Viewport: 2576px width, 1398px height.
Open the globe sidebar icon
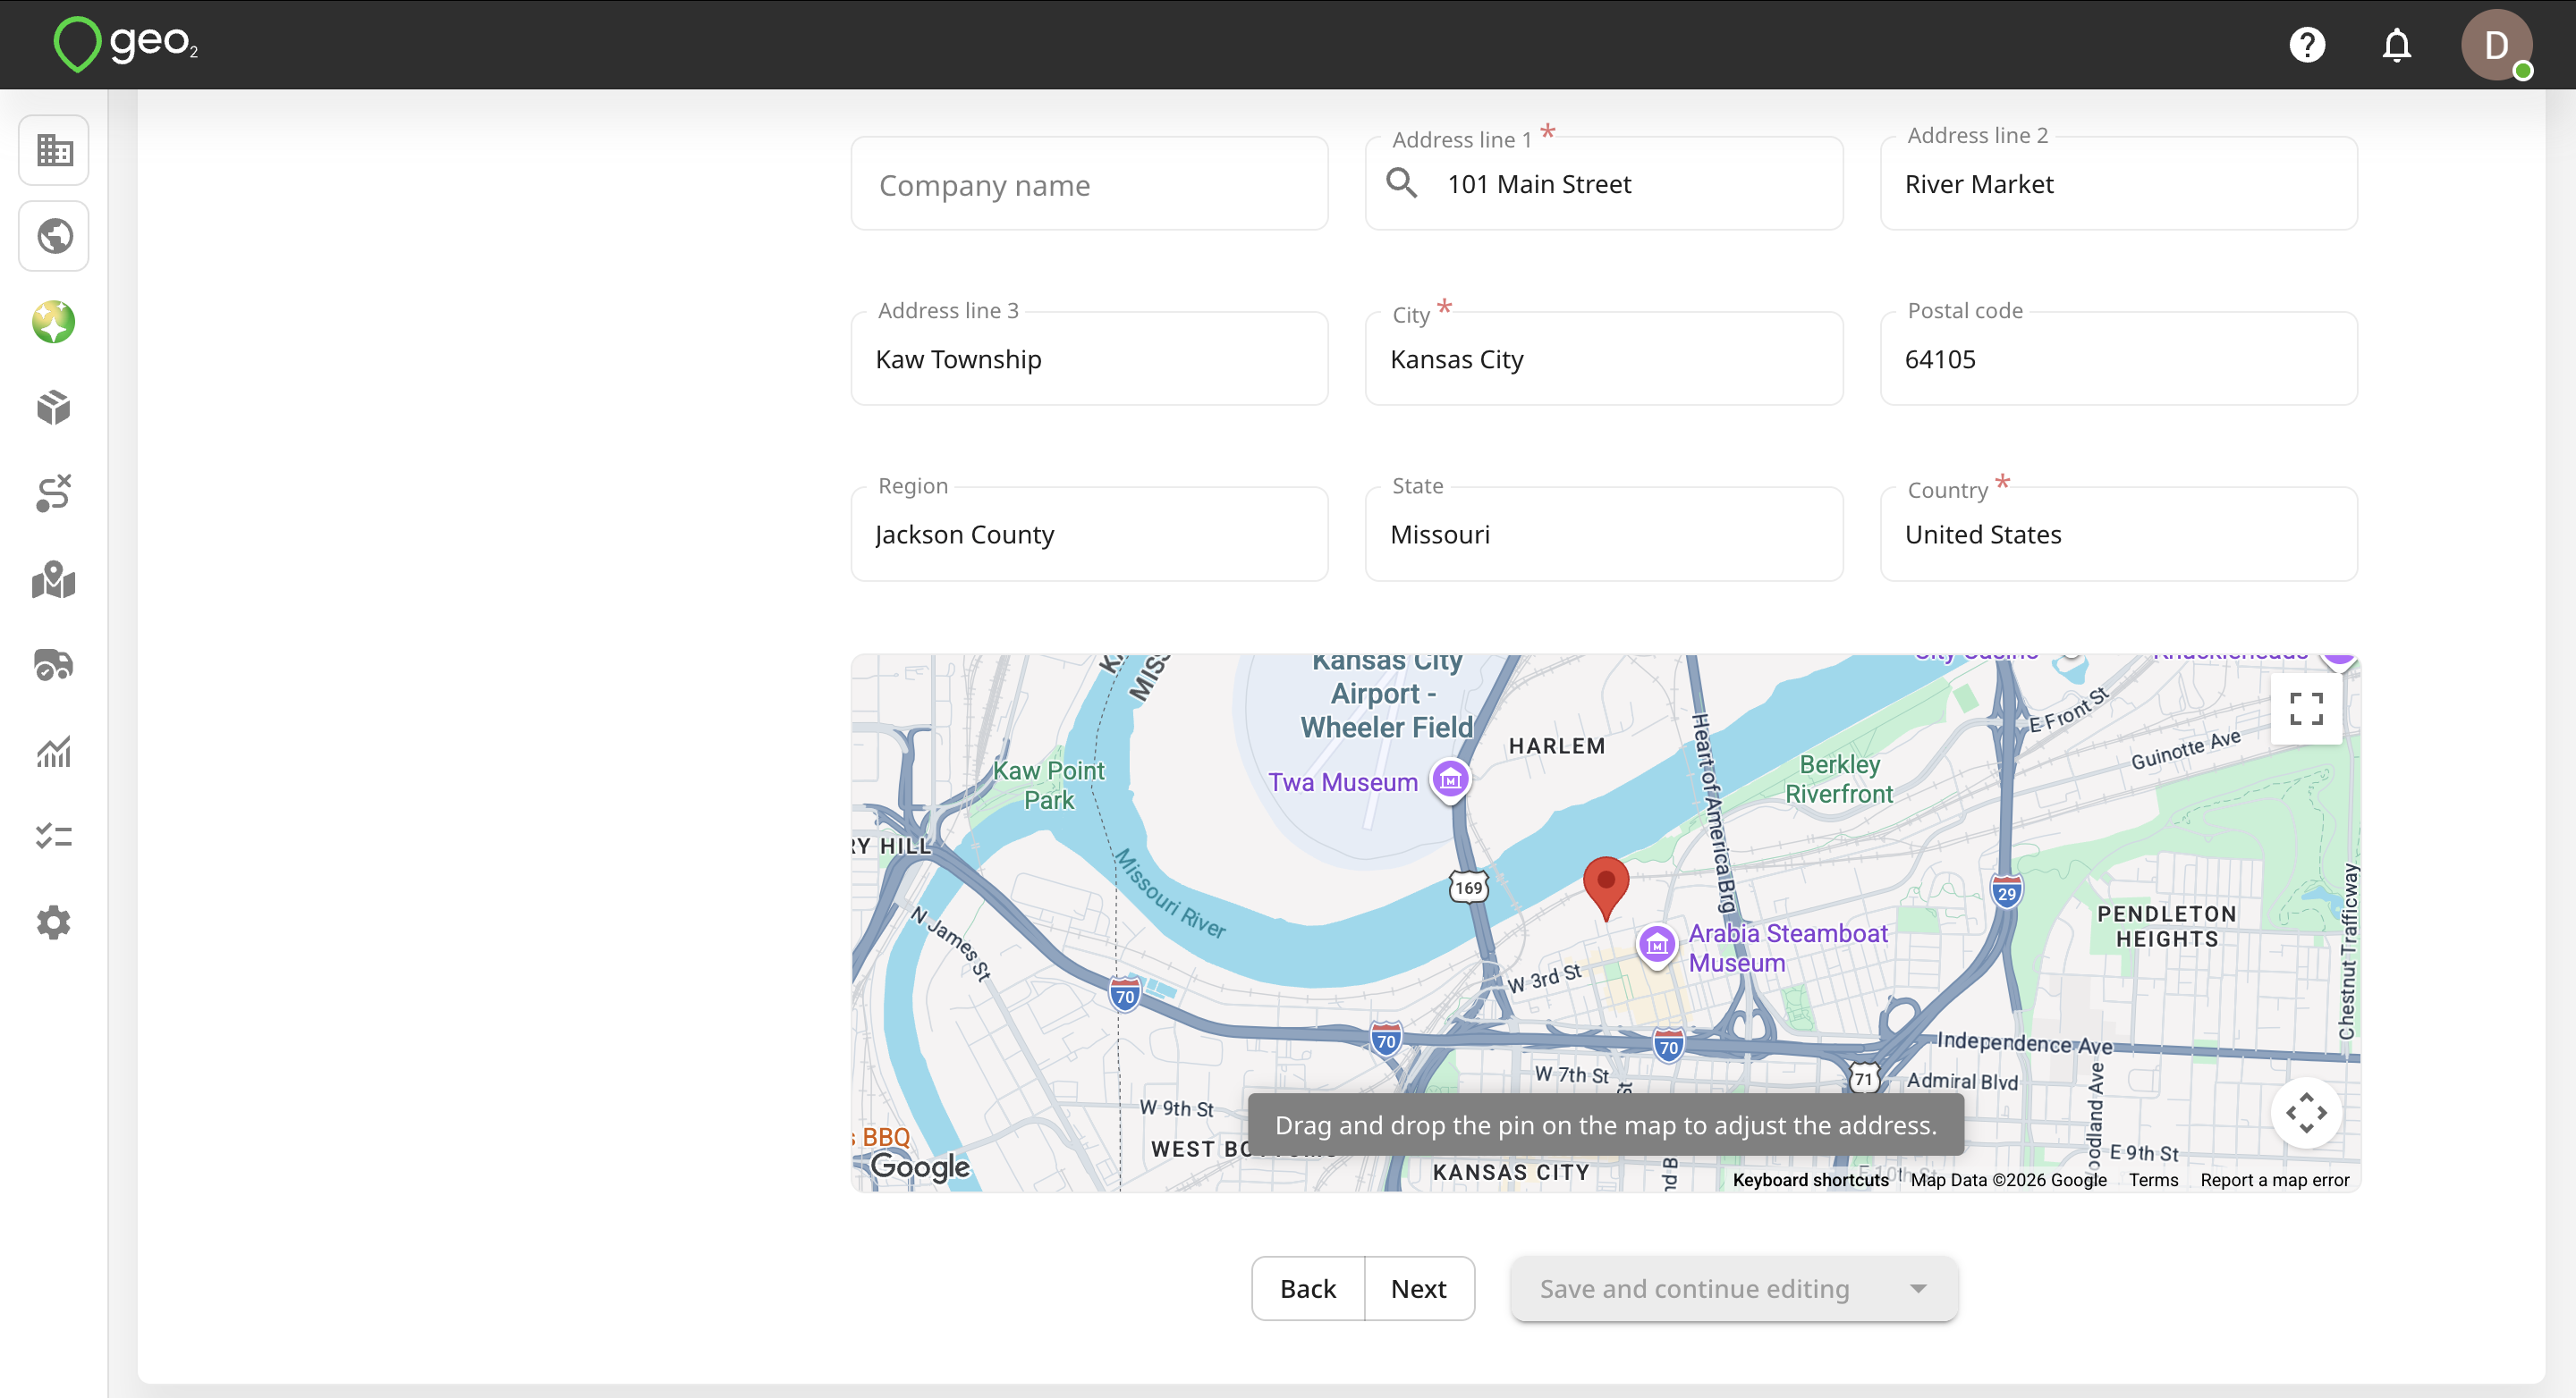[x=54, y=236]
